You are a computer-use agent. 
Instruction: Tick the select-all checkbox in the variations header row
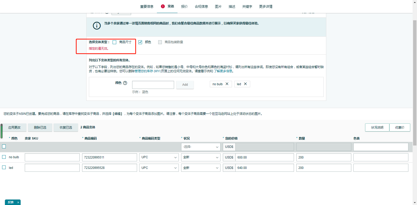(4, 147)
